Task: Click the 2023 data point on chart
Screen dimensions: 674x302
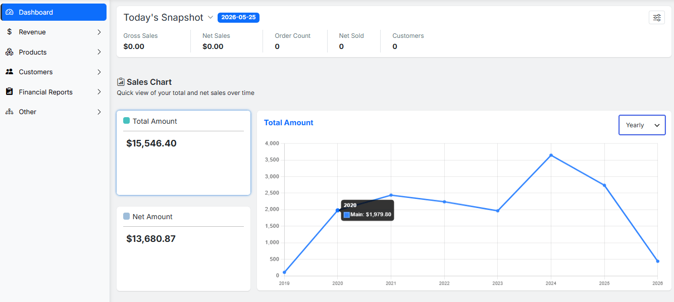Action: coord(498,211)
